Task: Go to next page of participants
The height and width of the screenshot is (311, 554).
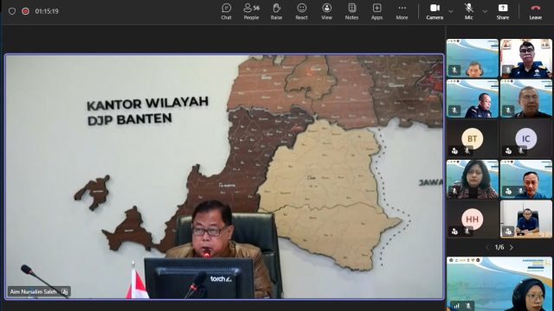Action: pos(512,248)
